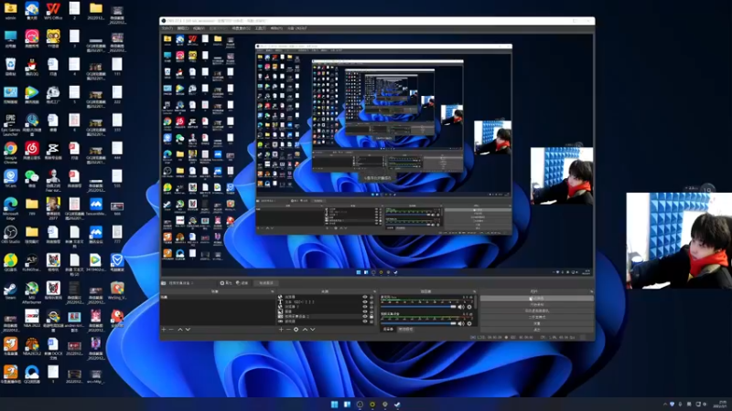The width and height of the screenshot is (732, 411).
Task: Open Steam desktop icon
Action: [x=10, y=290]
